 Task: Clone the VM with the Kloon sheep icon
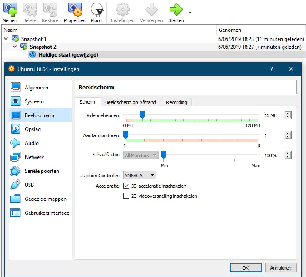click(97, 10)
